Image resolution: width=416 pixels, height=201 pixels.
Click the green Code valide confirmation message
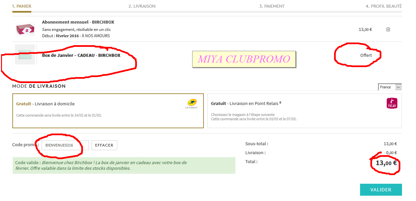[124, 165]
